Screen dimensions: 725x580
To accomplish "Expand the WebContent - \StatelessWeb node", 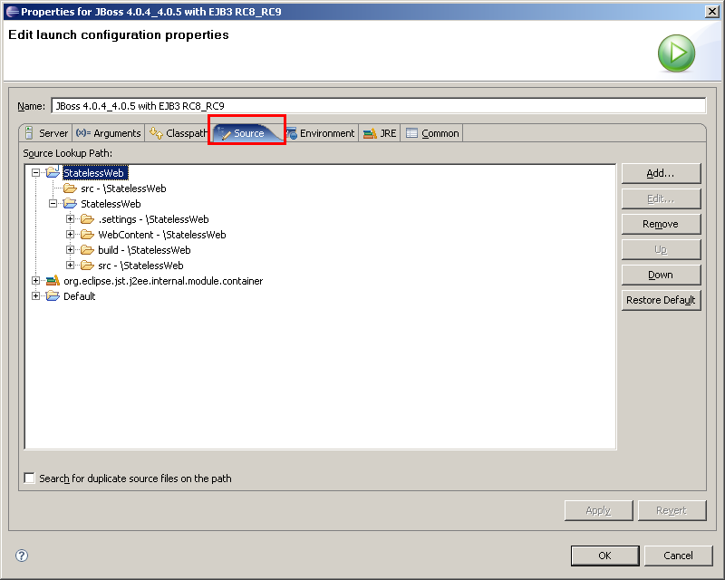I will coord(71,235).
